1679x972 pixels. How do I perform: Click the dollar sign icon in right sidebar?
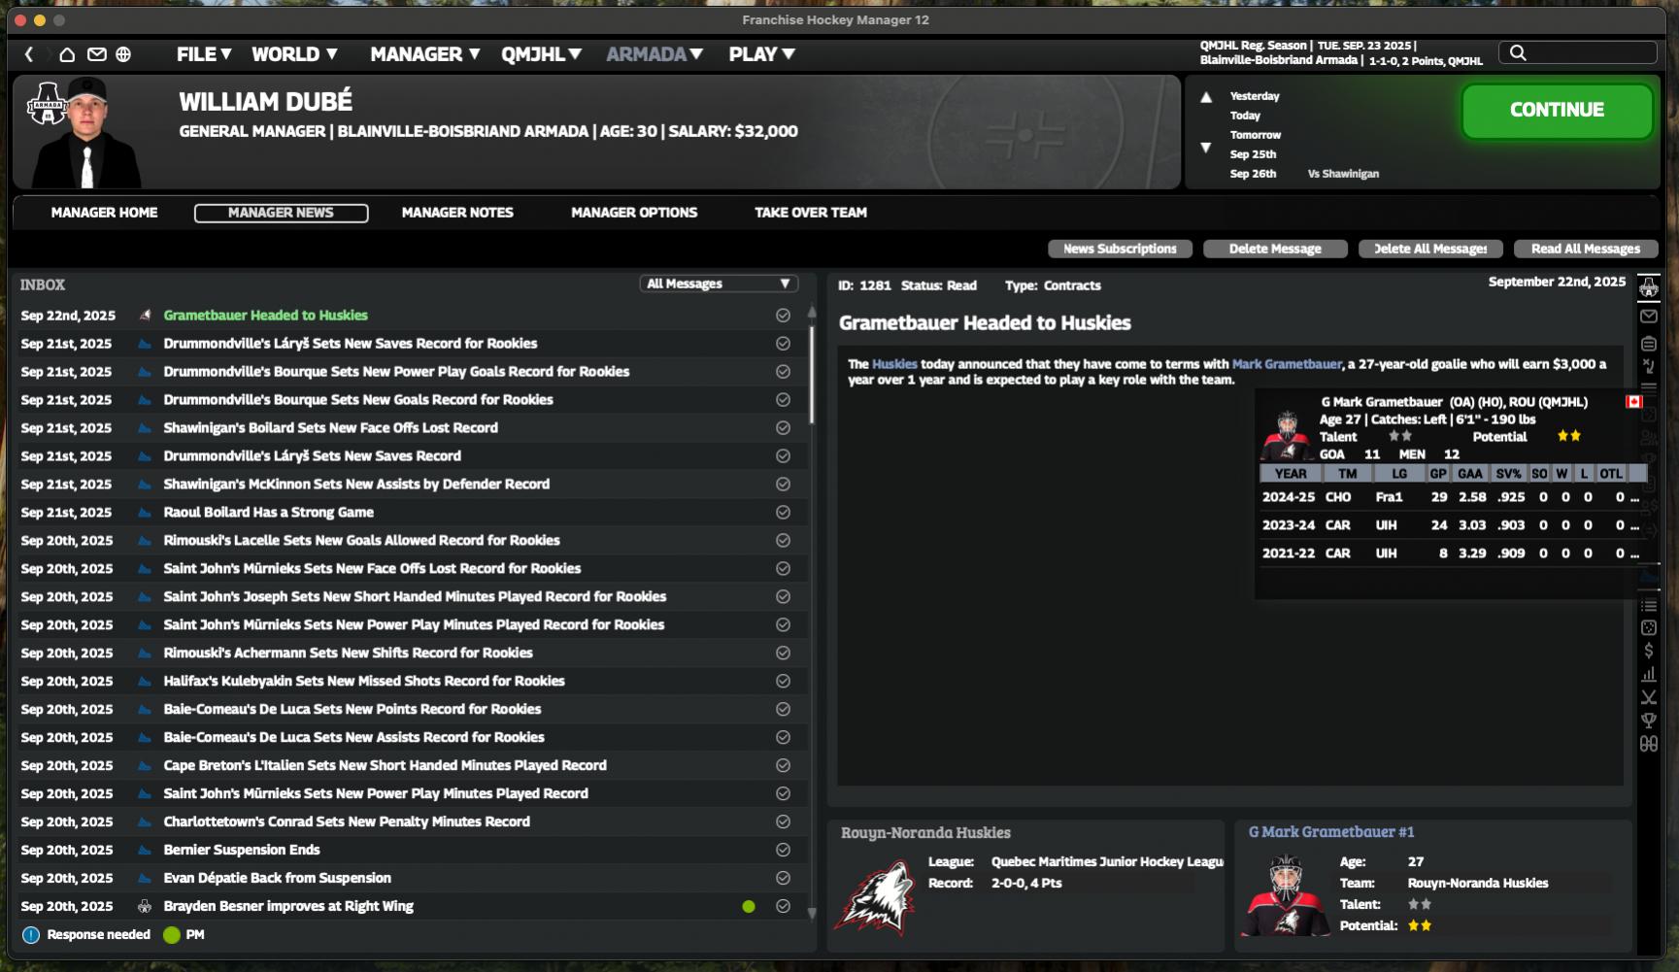tap(1648, 651)
